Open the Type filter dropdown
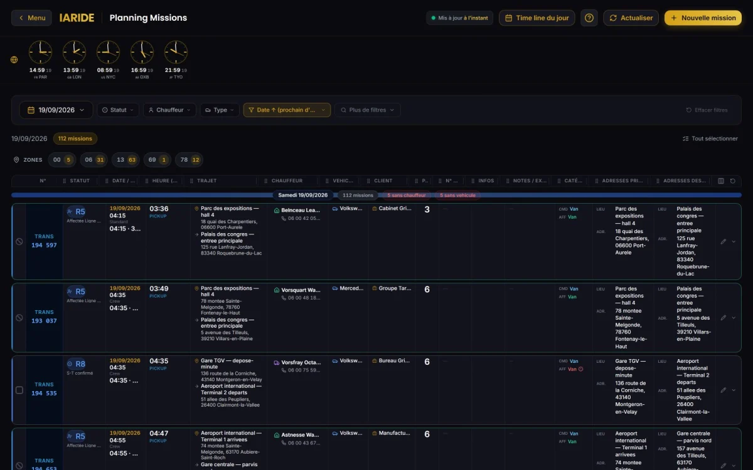753x470 pixels. coord(220,110)
